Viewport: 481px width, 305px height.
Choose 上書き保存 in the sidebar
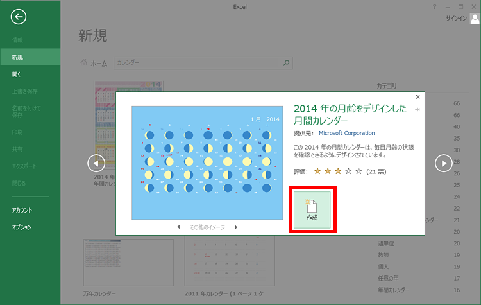25,91
